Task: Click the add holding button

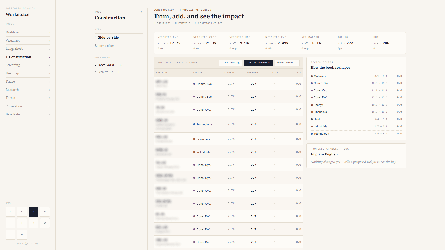Action: pos(230,63)
